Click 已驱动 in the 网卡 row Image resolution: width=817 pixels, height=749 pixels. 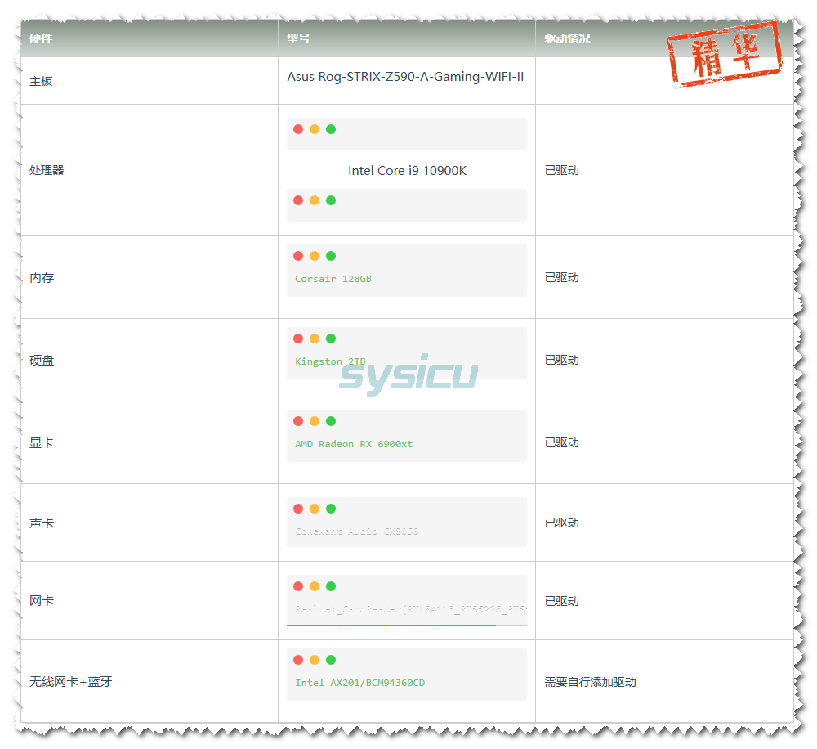[562, 601]
